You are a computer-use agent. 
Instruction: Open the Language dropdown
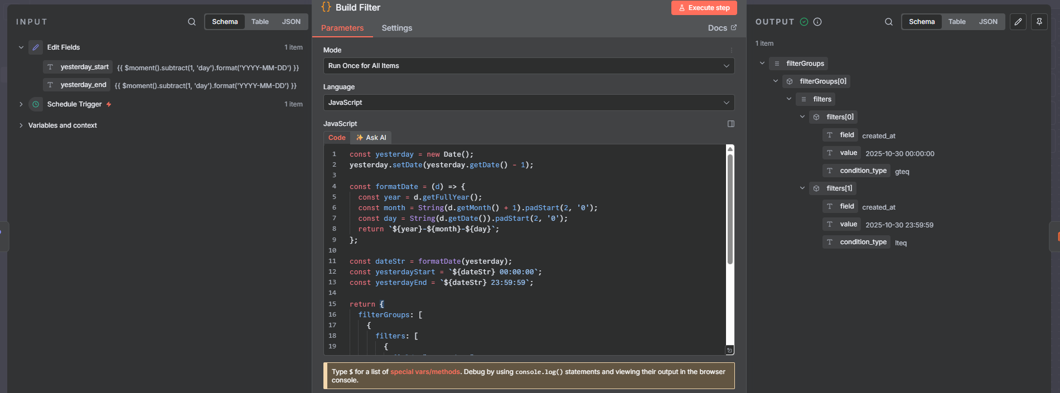coord(528,103)
